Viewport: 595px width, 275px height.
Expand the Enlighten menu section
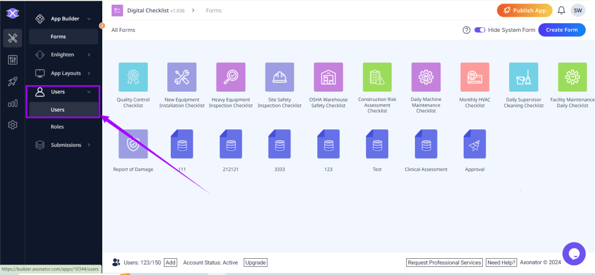coord(64,55)
